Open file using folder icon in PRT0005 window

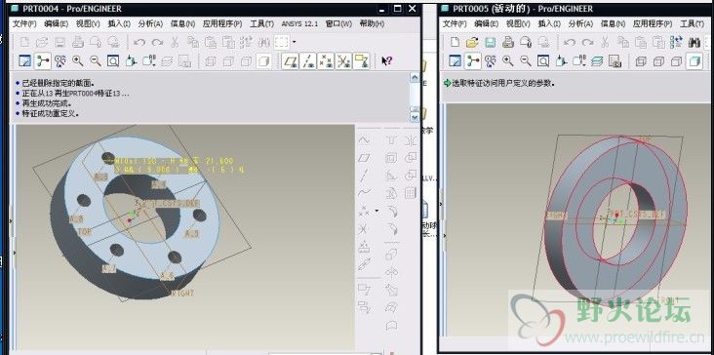tap(472, 43)
